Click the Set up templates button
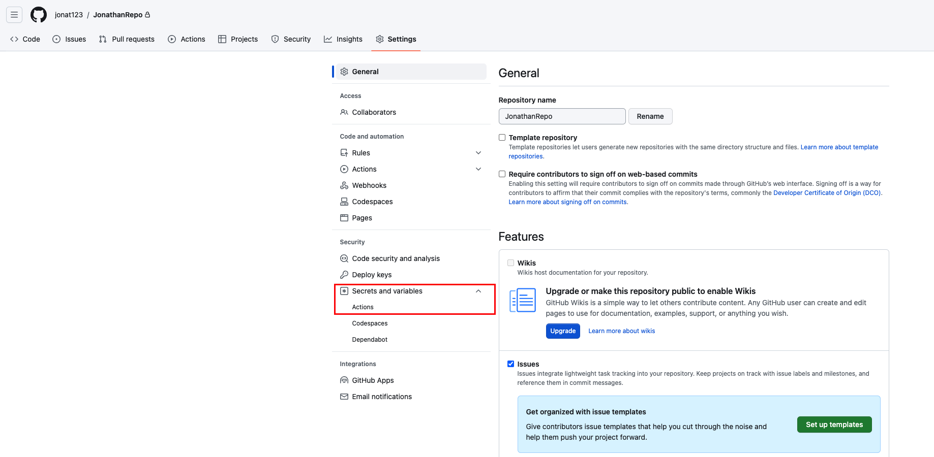The image size is (934, 457). (x=834, y=425)
